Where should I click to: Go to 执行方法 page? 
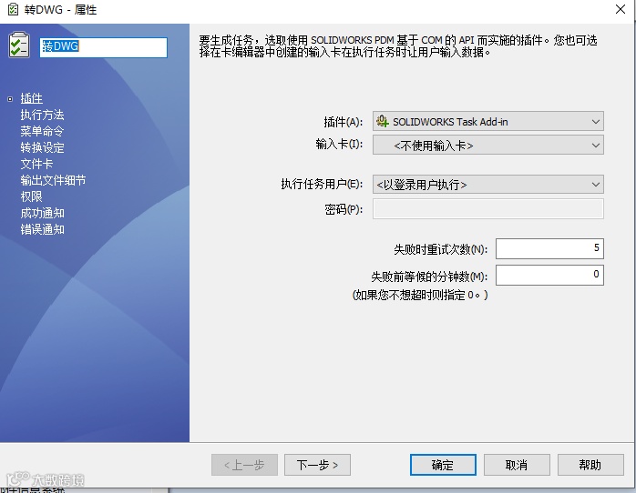point(42,115)
